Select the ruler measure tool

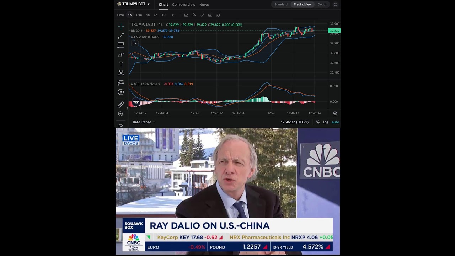pyautogui.click(x=121, y=105)
